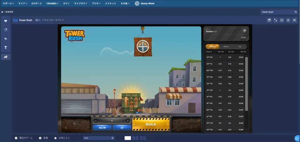Add Tower Rush to favorites star
This screenshot has width=300, height=142.
point(288,20)
